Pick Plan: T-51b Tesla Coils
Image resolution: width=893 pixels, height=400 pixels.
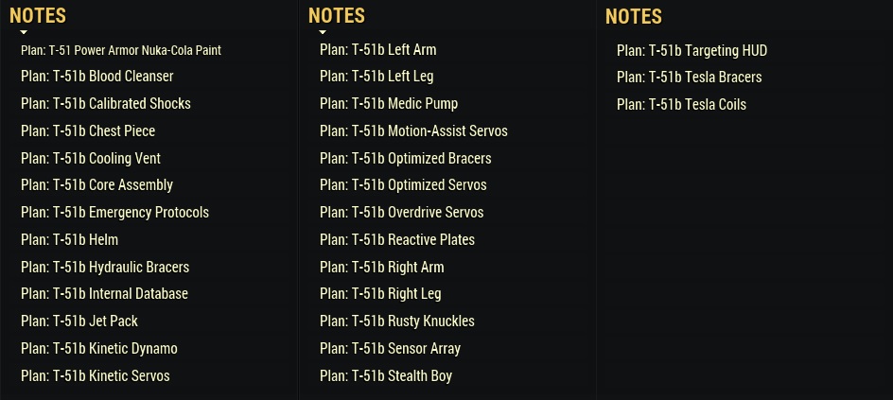point(681,105)
